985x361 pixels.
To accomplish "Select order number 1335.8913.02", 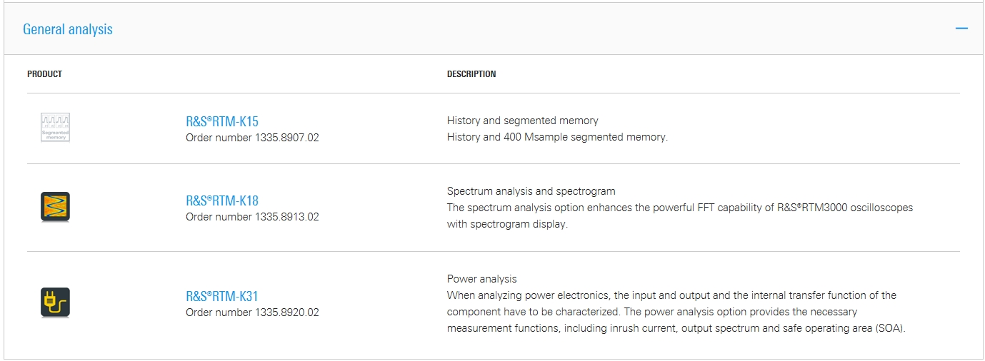I will [252, 217].
